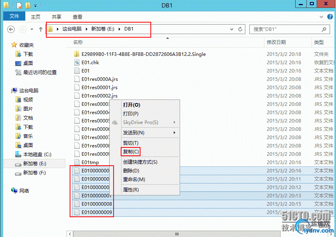Viewport: 336px width, 237px height.
Task: Open 最近访问的位置 in sidebar
Action: pyautogui.click(x=40, y=73)
